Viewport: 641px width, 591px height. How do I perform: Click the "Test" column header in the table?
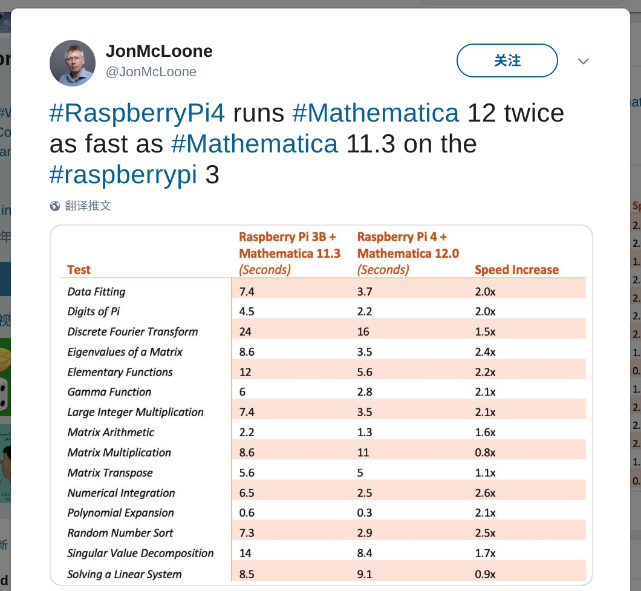click(x=79, y=270)
